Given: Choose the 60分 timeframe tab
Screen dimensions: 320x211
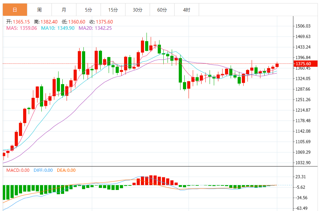Looking at the screenshot, I should click(162, 10).
